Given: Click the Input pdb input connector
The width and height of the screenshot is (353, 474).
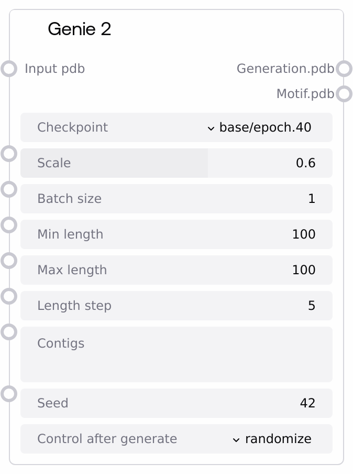Looking at the screenshot, I should point(9,69).
